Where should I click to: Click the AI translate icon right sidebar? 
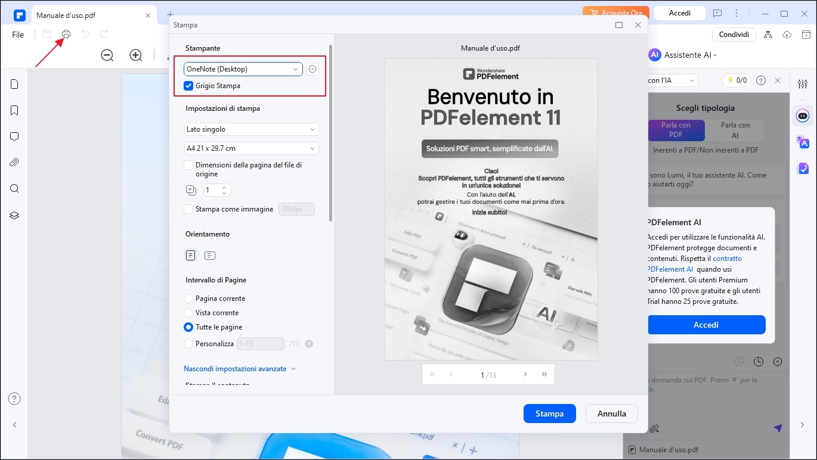(x=803, y=142)
